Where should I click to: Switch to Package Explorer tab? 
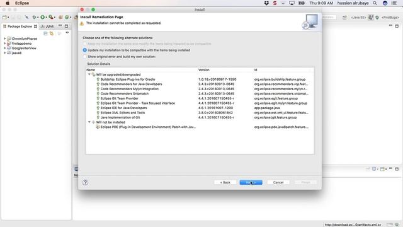(20, 26)
